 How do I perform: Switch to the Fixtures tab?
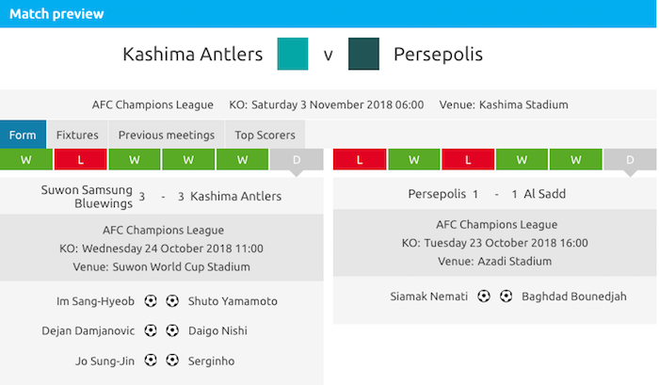77,135
